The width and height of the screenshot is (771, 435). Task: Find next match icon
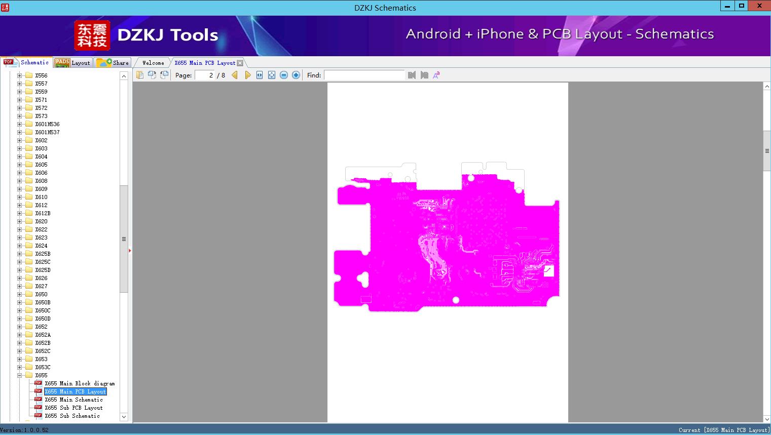[424, 75]
